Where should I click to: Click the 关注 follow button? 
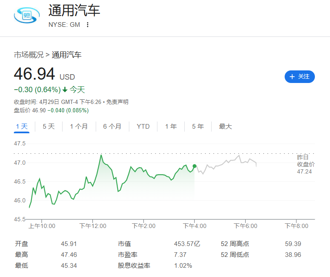coord(299,77)
